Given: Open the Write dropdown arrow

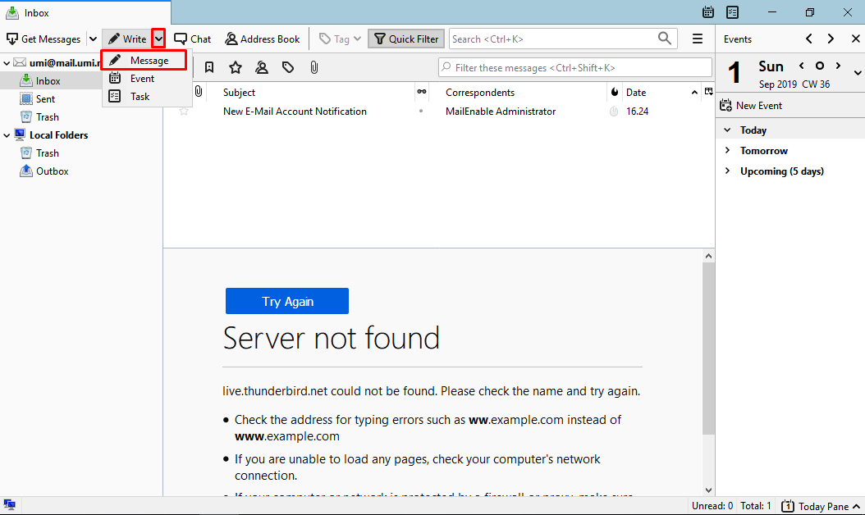Looking at the screenshot, I should (x=159, y=39).
